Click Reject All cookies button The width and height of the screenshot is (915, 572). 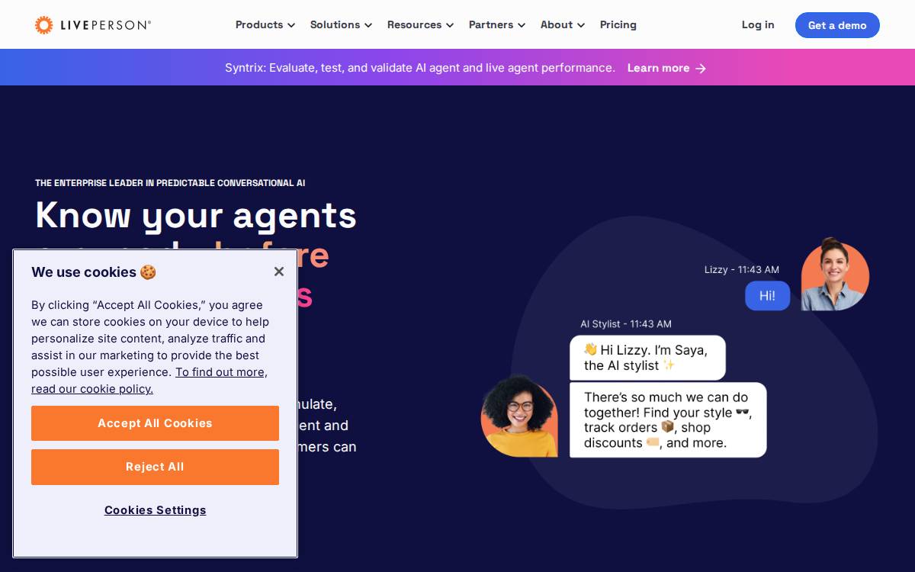tap(155, 467)
